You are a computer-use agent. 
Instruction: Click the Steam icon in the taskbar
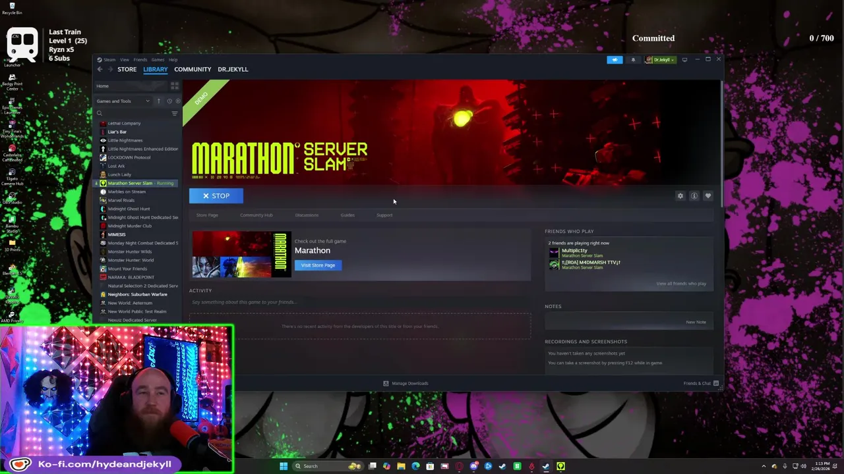click(x=546, y=466)
